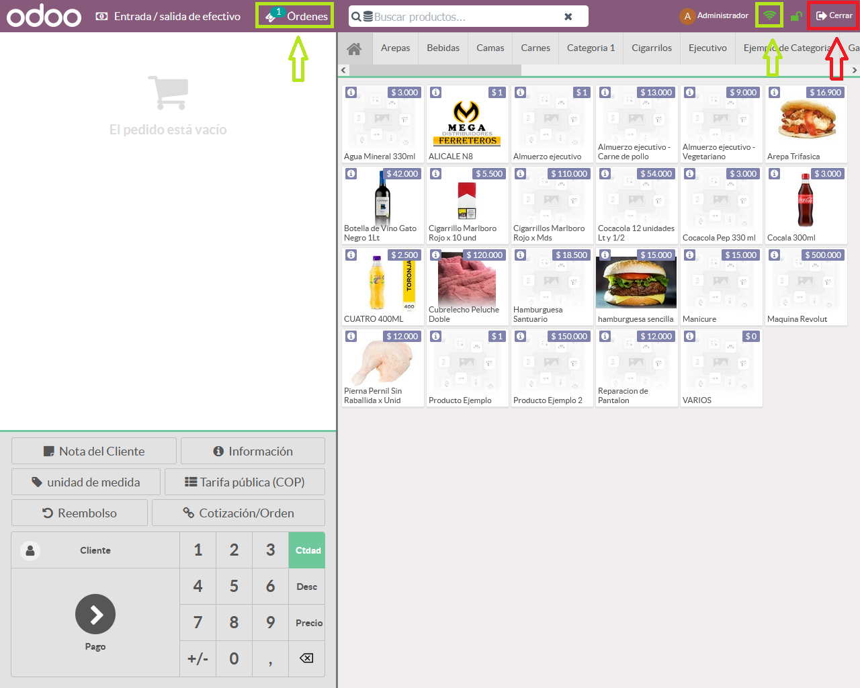The image size is (860, 688).
Task: Switch numpad to Desc mode
Action: pyautogui.click(x=307, y=587)
